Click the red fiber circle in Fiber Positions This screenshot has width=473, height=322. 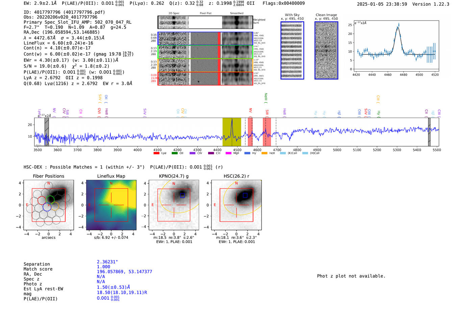pos(42,200)
